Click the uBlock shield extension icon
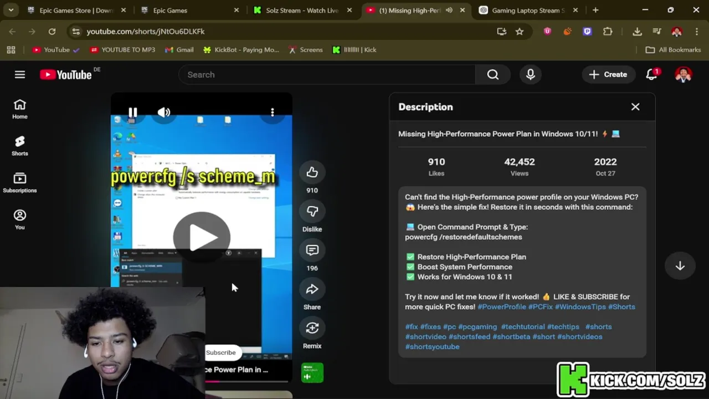 click(547, 32)
